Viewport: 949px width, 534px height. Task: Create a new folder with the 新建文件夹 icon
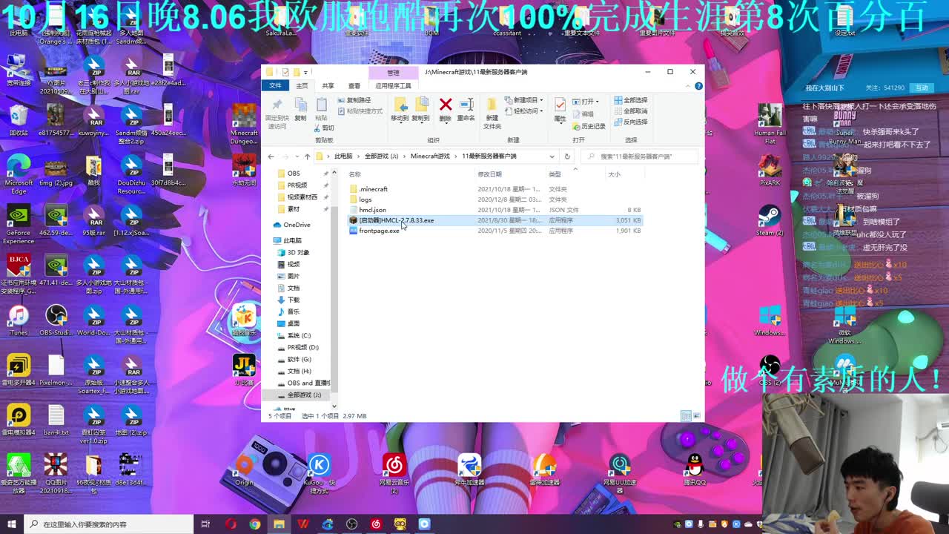[492, 111]
